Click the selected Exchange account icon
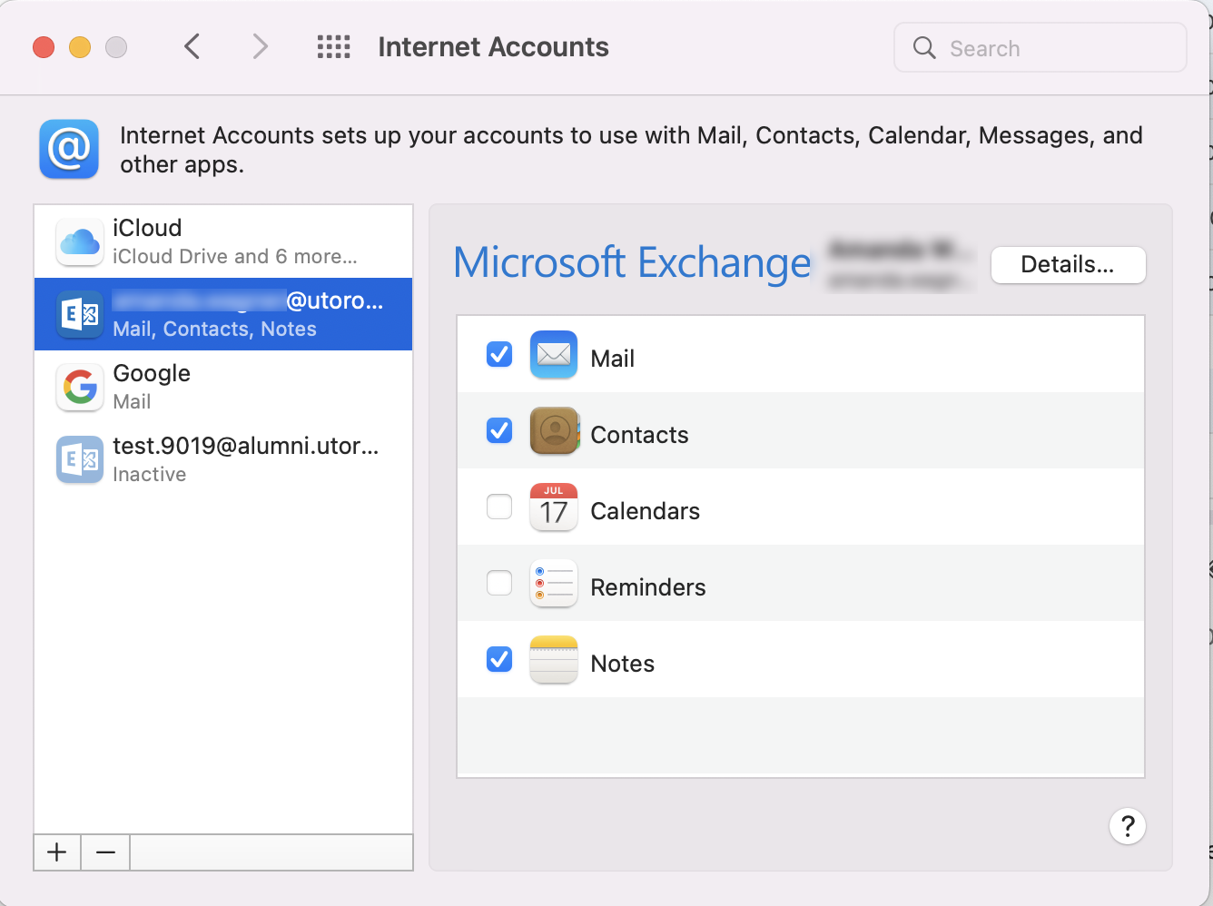 click(x=80, y=314)
